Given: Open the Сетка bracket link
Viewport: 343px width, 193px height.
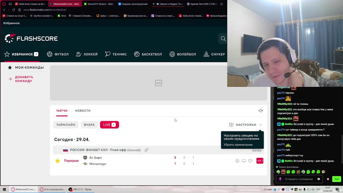Looking at the screenshot, I should (x=256, y=150).
